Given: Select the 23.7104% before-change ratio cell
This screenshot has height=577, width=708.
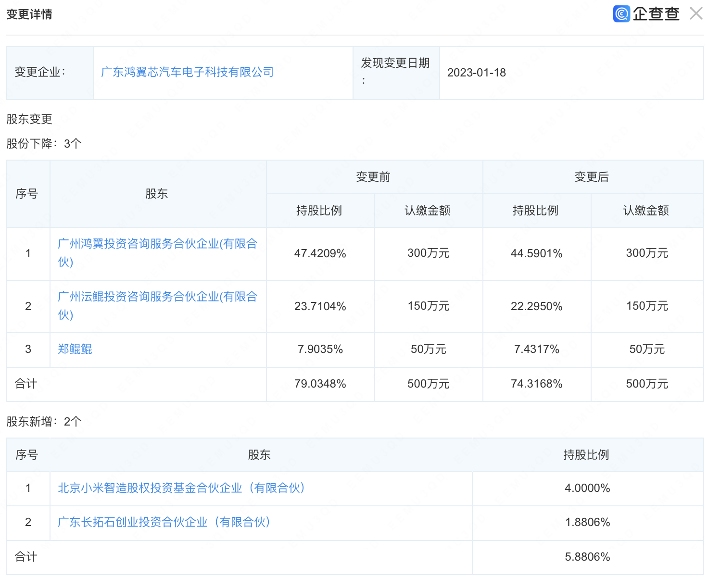Looking at the screenshot, I should tap(320, 306).
